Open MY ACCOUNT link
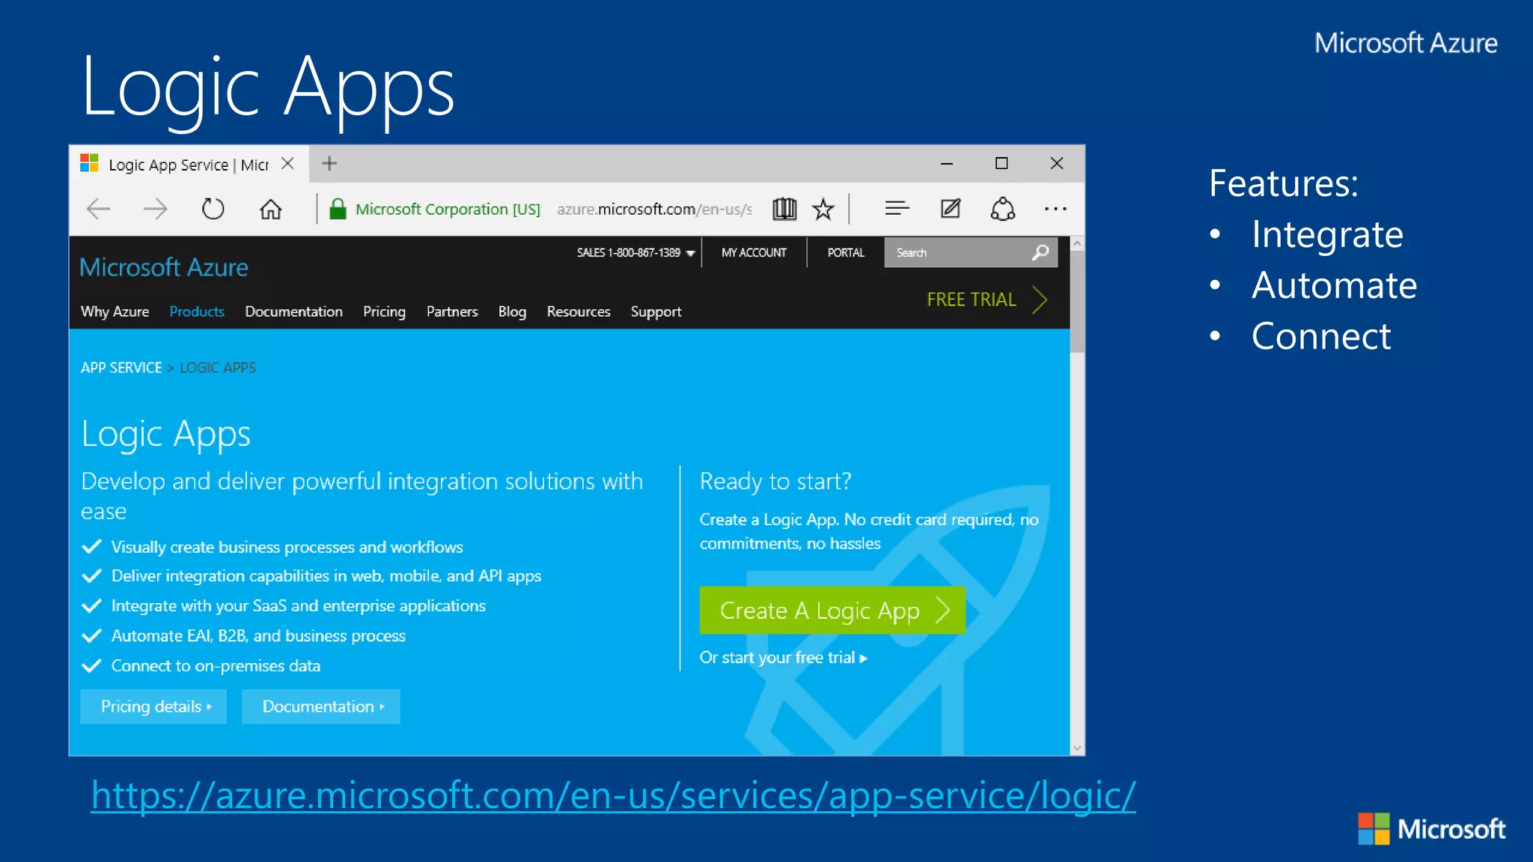Image resolution: width=1533 pixels, height=862 pixels. pos(754,253)
